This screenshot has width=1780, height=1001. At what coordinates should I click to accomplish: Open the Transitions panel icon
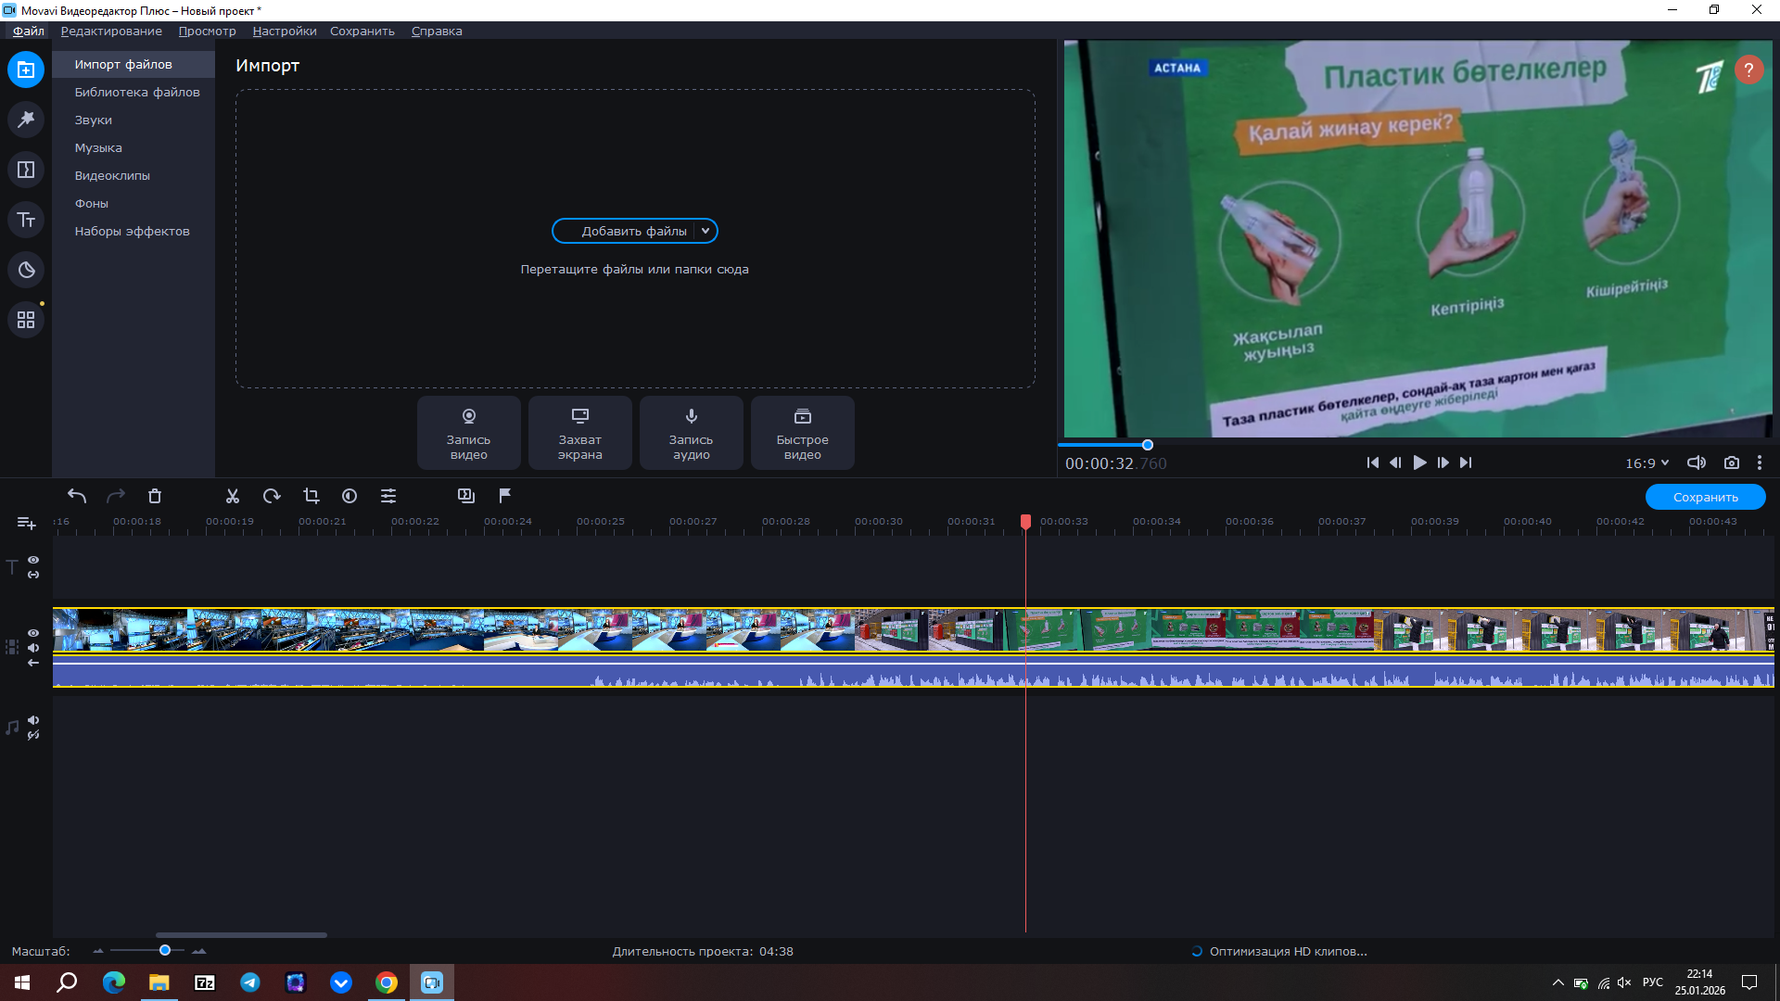click(x=26, y=170)
